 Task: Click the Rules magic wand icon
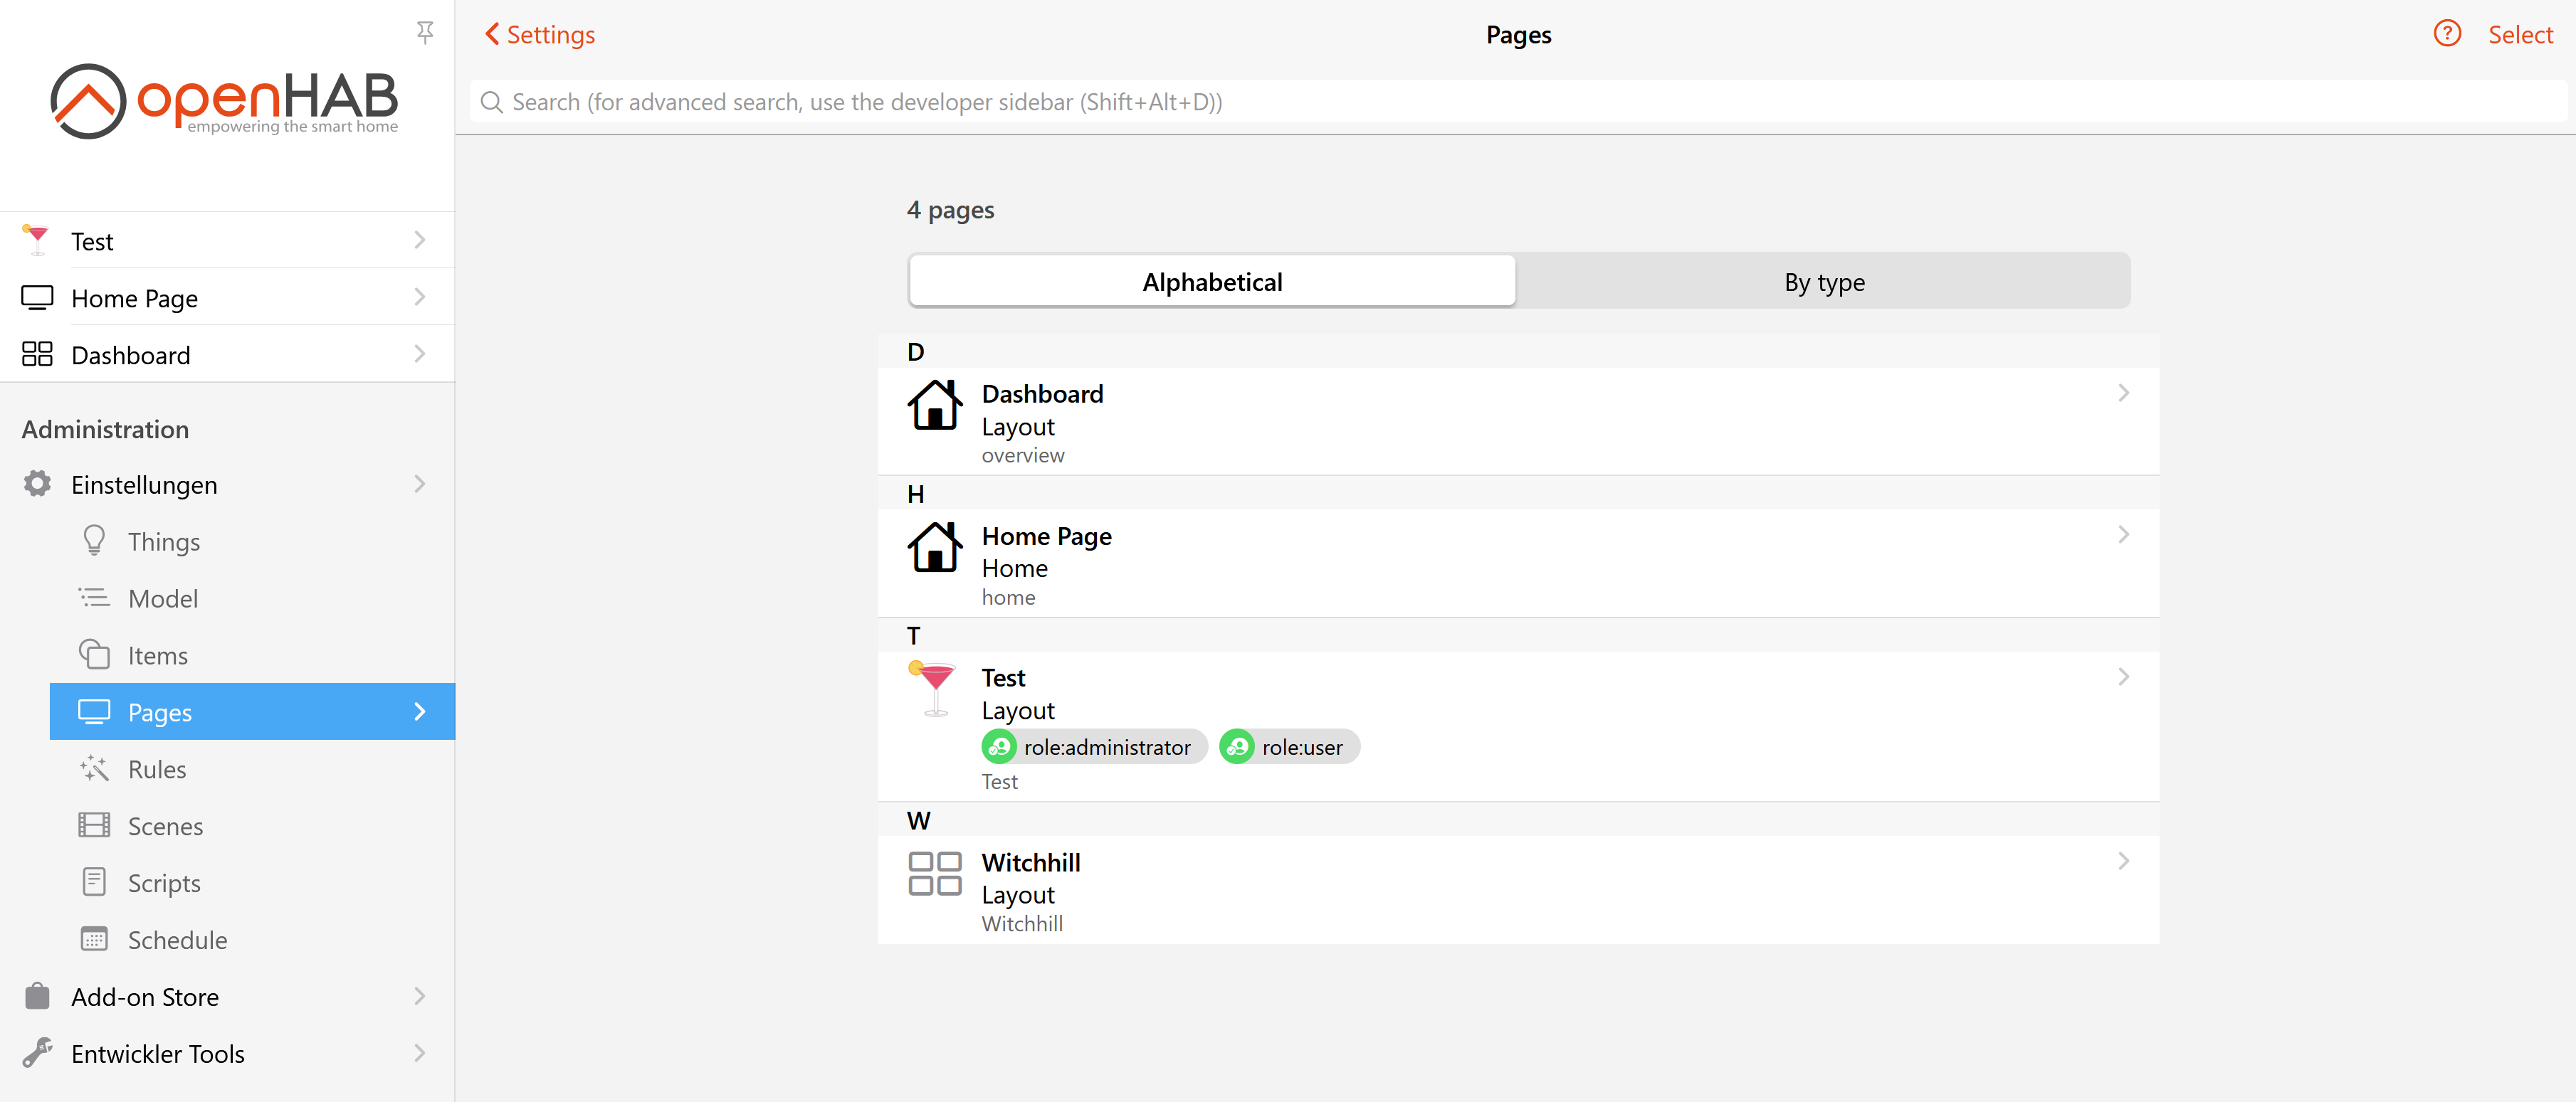[x=94, y=768]
